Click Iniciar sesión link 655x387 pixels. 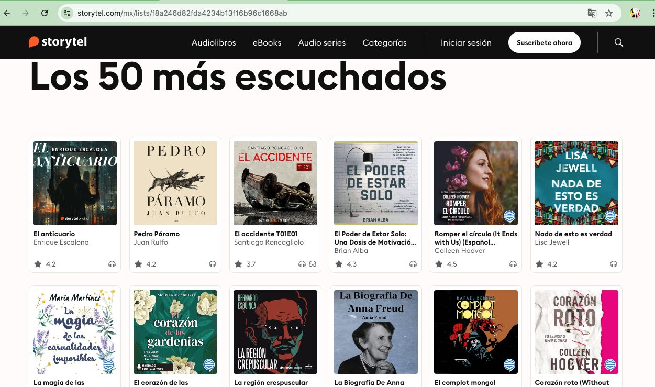[x=466, y=43]
